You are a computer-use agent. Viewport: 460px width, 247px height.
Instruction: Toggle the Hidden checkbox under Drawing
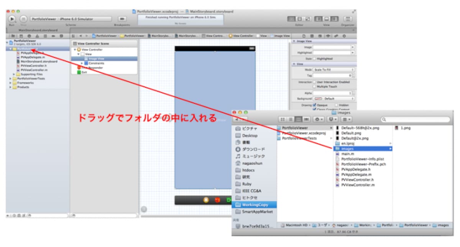point(336,105)
